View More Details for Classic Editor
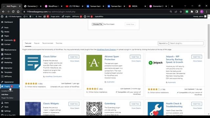 (x=74, y=61)
